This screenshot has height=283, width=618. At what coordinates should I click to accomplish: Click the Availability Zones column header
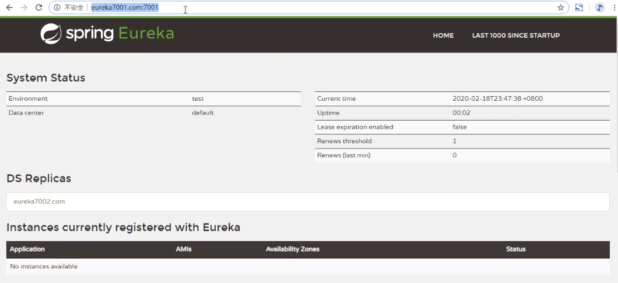click(293, 249)
